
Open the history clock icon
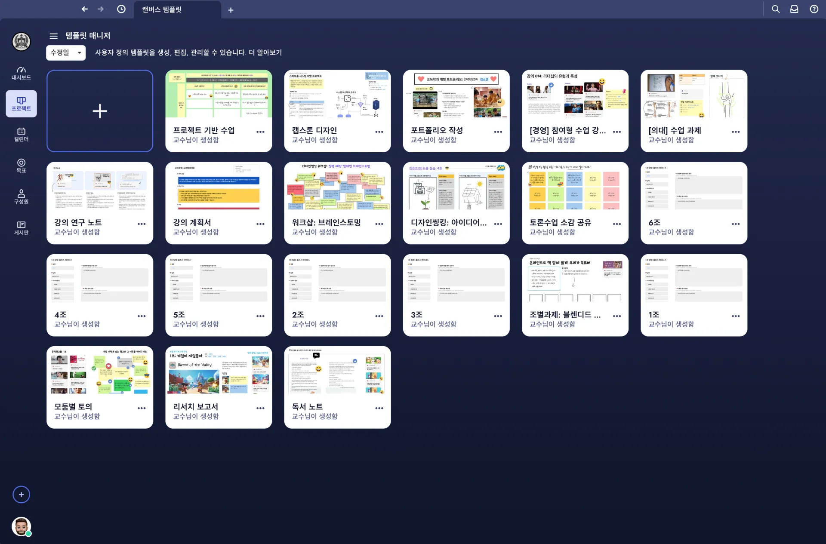pos(121,9)
